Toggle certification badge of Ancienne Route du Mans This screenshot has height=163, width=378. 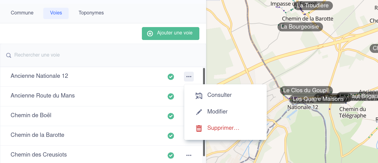click(171, 96)
